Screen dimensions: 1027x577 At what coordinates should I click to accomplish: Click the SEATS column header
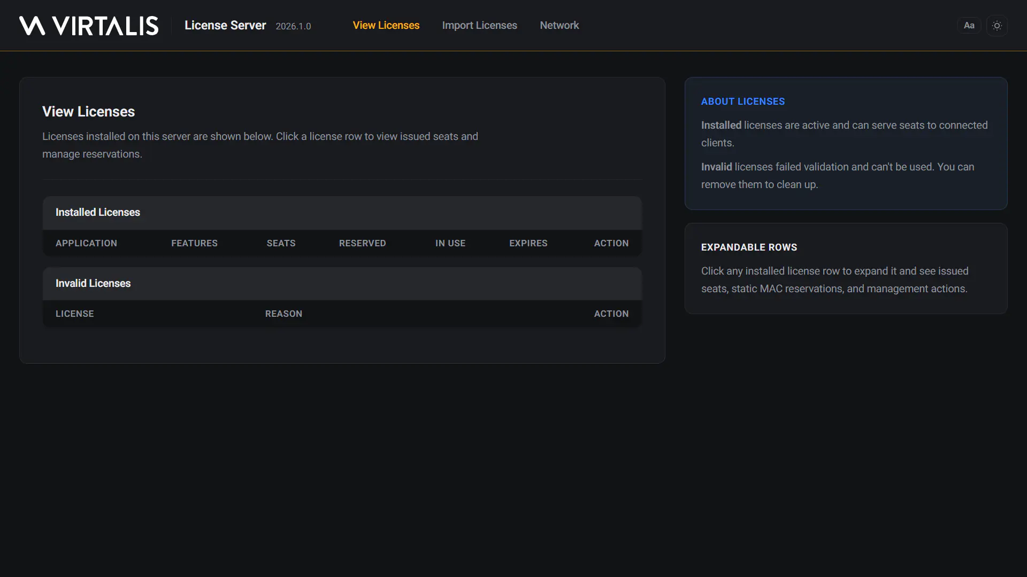pyautogui.click(x=281, y=243)
